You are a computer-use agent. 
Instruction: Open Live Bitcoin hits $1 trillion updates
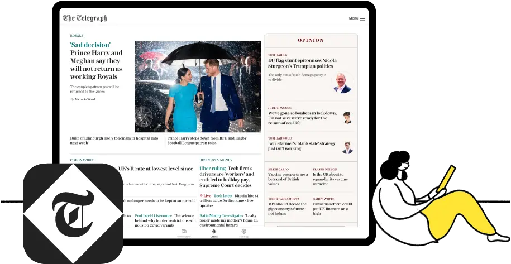click(229, 200)
